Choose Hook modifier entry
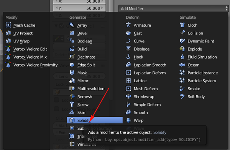Viewport: 230px width, 150px height. click(138, 57)
